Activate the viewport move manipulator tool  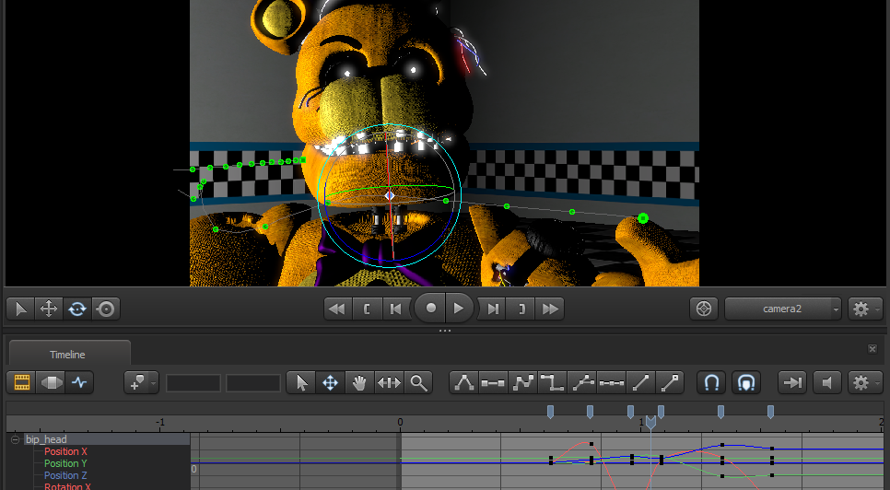click(49, 309)
